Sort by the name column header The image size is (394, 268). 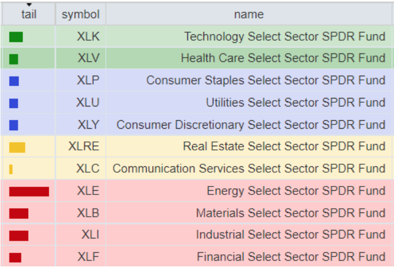pos(249,15)
